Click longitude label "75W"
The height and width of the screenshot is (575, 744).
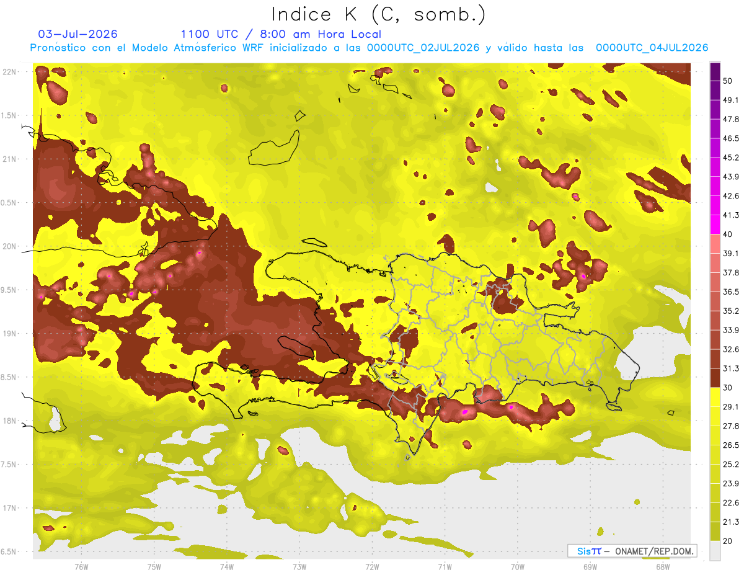pos(154,566)
